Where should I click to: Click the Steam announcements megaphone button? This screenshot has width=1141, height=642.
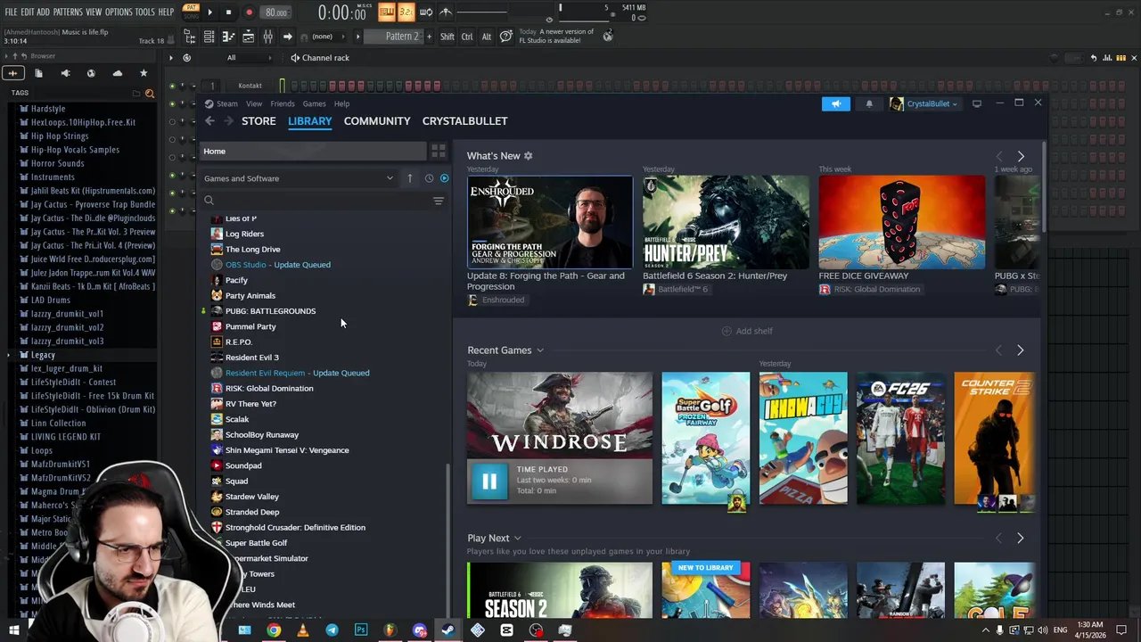(x=836, y=104)
